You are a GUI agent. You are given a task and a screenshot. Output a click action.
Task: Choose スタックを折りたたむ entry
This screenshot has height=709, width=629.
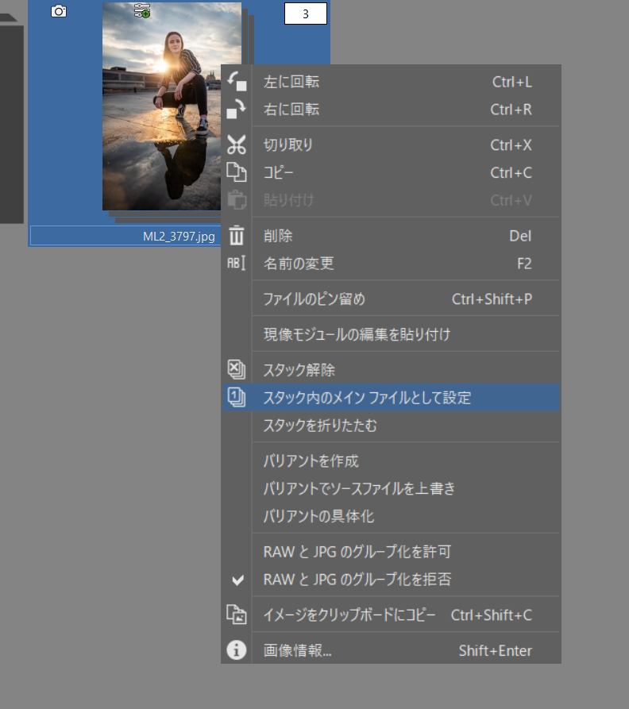click(x=392, y=425)
